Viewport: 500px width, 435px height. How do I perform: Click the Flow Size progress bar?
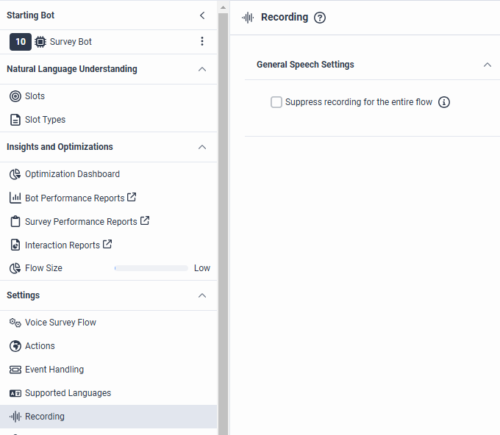click(151, 268)
